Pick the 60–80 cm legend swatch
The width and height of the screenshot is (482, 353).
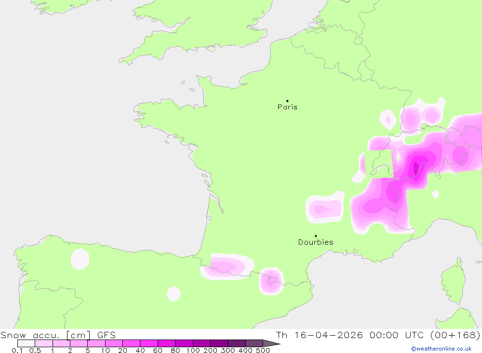pyautogui.click(x=167, y=343)
